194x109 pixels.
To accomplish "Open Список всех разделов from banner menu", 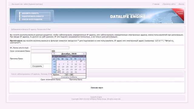I will 35,19.
